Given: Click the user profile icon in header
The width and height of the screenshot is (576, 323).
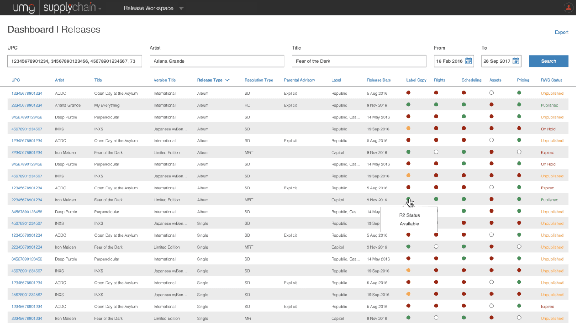Looking at the screenshot, I should click(x=568, y=7).
